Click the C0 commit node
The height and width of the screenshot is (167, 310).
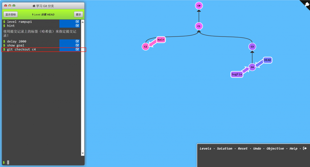point(199,6)
